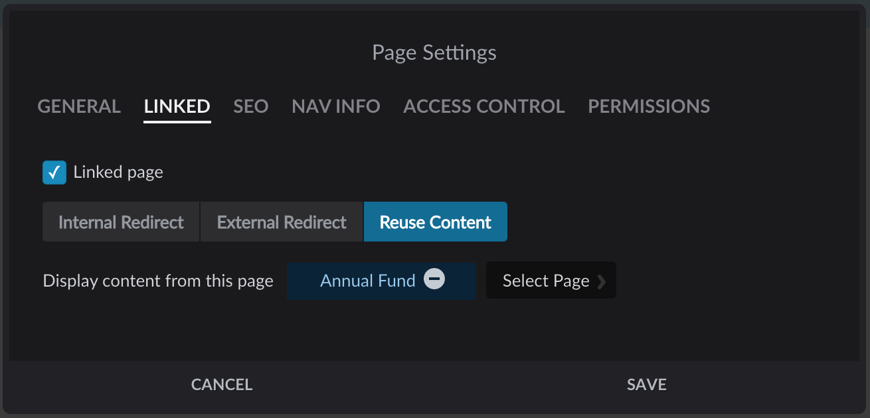Choose the Internal Redirect option

coord(121,222)
